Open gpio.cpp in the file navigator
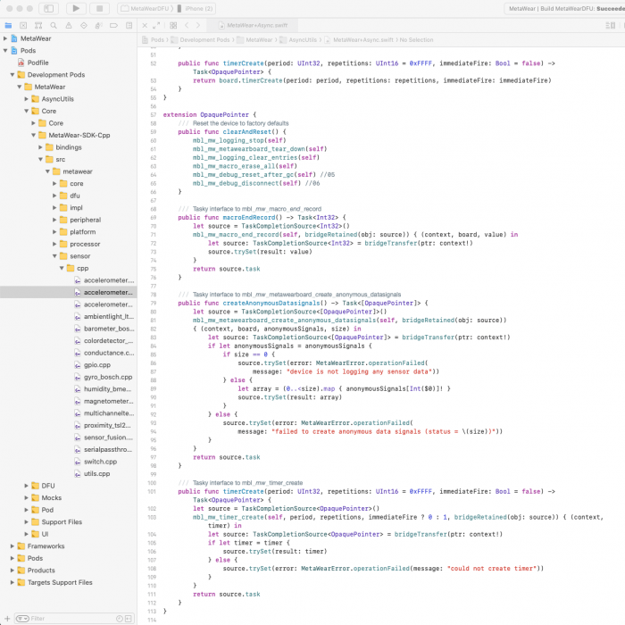This screenshot has width=625, height=625. [x=99, y=364]
